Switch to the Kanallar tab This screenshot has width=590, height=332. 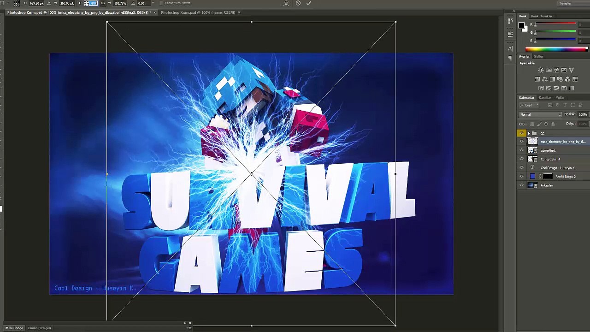pyautogui.click(x=545, y=98)
